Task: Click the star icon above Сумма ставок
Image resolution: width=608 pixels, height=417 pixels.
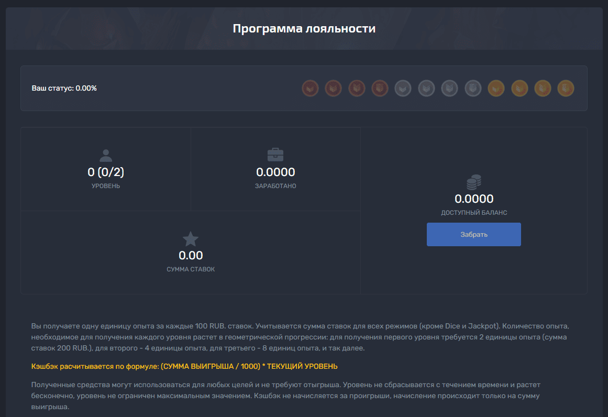Action: click(191, 239)
